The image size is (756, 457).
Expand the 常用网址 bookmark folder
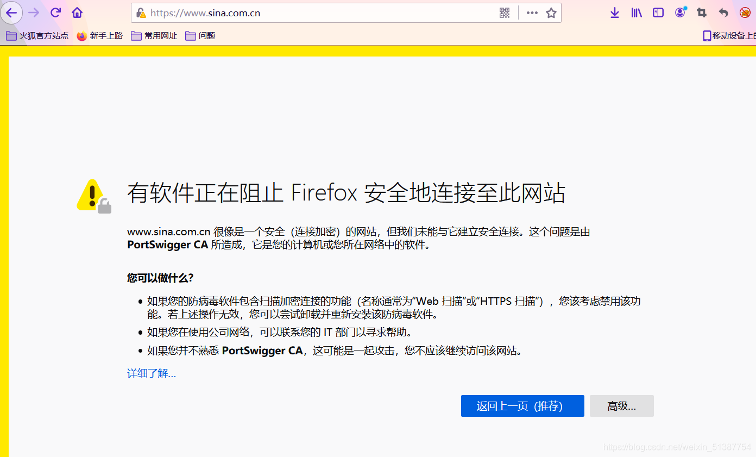(154, 36)
